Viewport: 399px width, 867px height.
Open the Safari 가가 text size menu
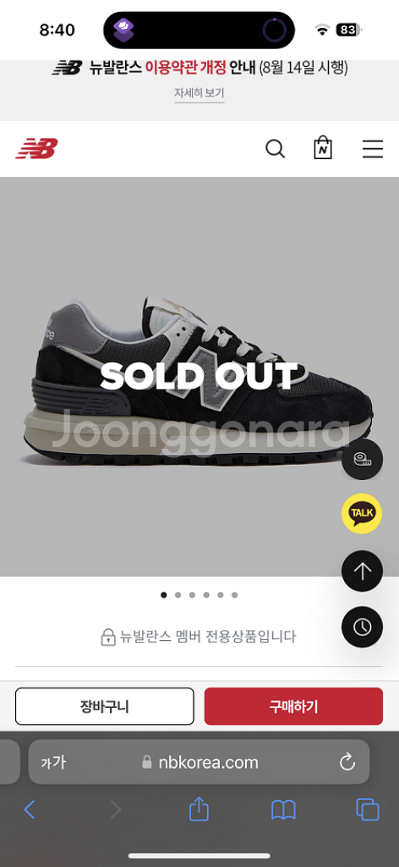(x=53, y=763)
